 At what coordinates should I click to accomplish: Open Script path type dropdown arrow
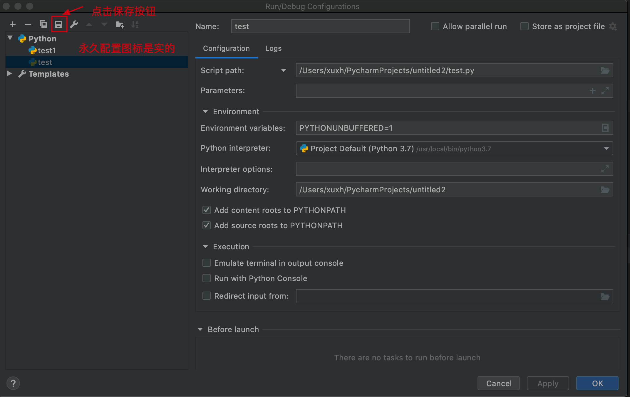tap(284, 70)
